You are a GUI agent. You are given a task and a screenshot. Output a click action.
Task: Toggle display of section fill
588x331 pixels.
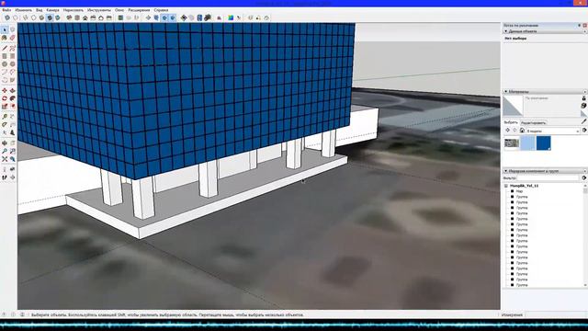173,17
